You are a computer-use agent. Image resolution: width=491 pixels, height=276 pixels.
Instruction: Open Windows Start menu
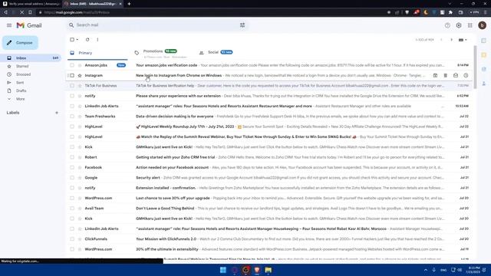coord(223,270)
